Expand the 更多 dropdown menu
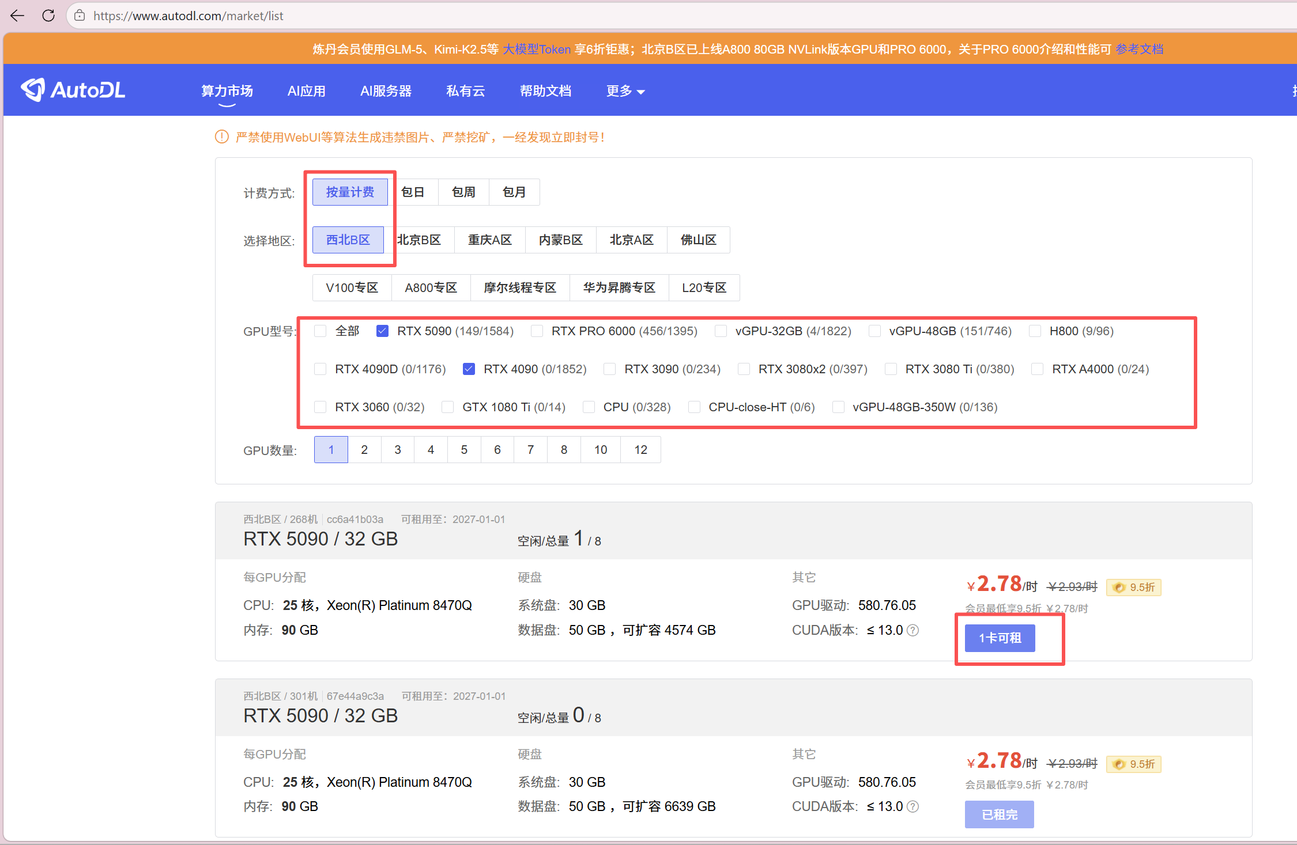 [625, 91]
